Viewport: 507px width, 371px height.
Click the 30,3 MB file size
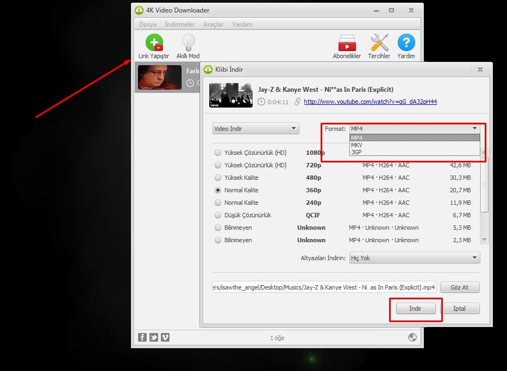click(460, 178)
